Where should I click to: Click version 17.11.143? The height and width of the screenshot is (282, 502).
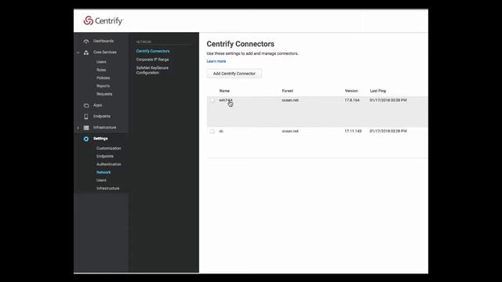[x=353, y=131]
